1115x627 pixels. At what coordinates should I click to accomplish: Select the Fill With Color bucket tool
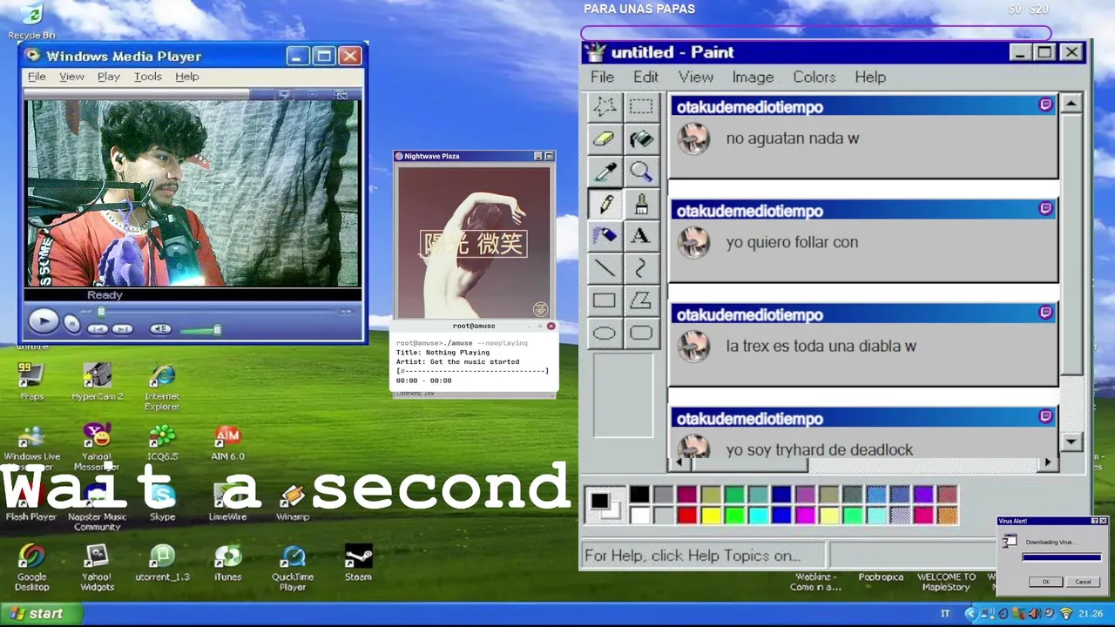pos(641,138)
